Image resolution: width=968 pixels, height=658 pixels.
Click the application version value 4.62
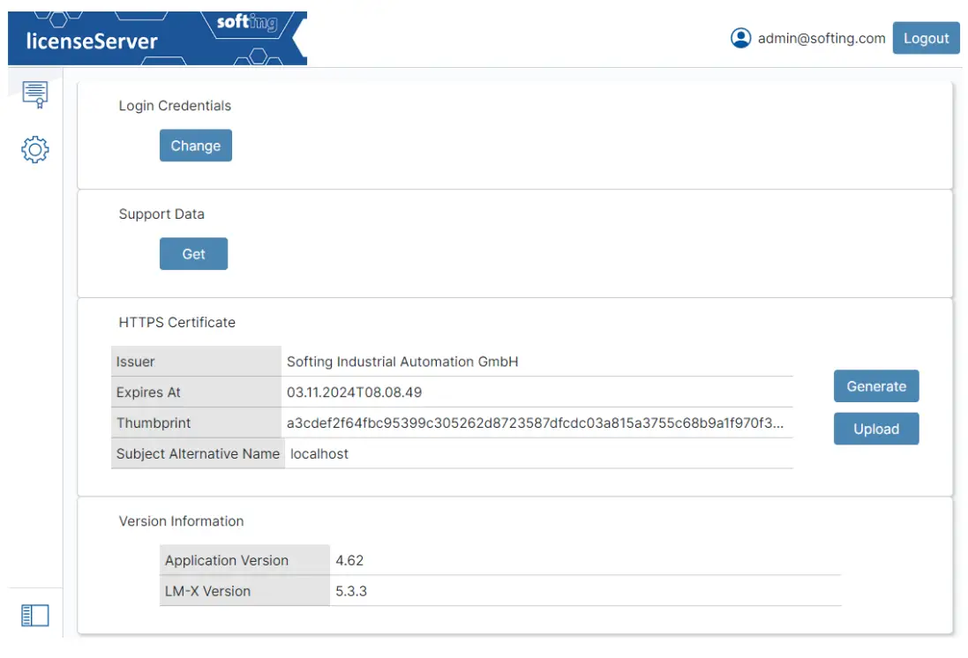point(349,560)
